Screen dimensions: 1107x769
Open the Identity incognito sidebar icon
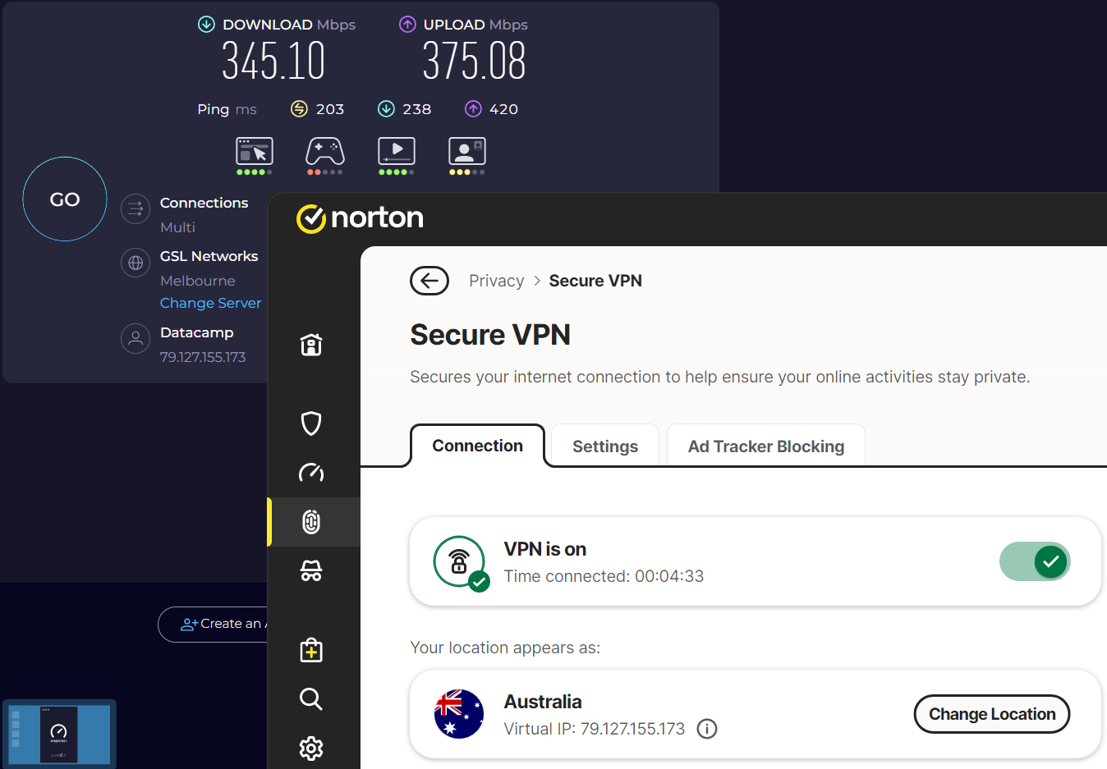pos(311,571)
